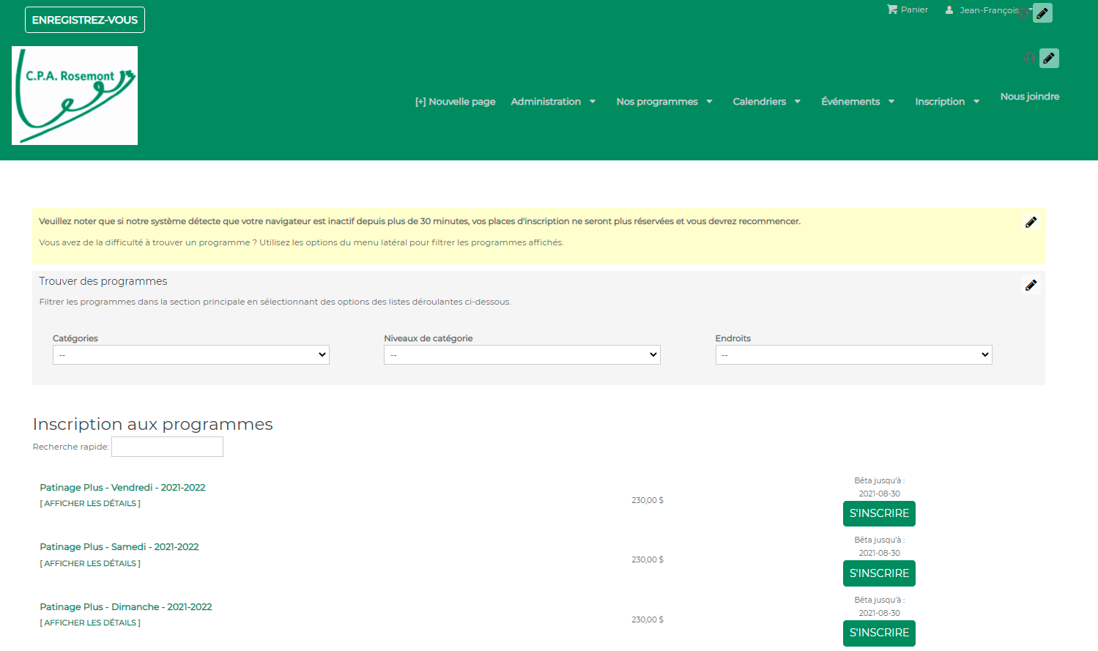Viewport: 1098px width, 651px height.
Task: Click the Catégories label
Action: pos(75,338)
